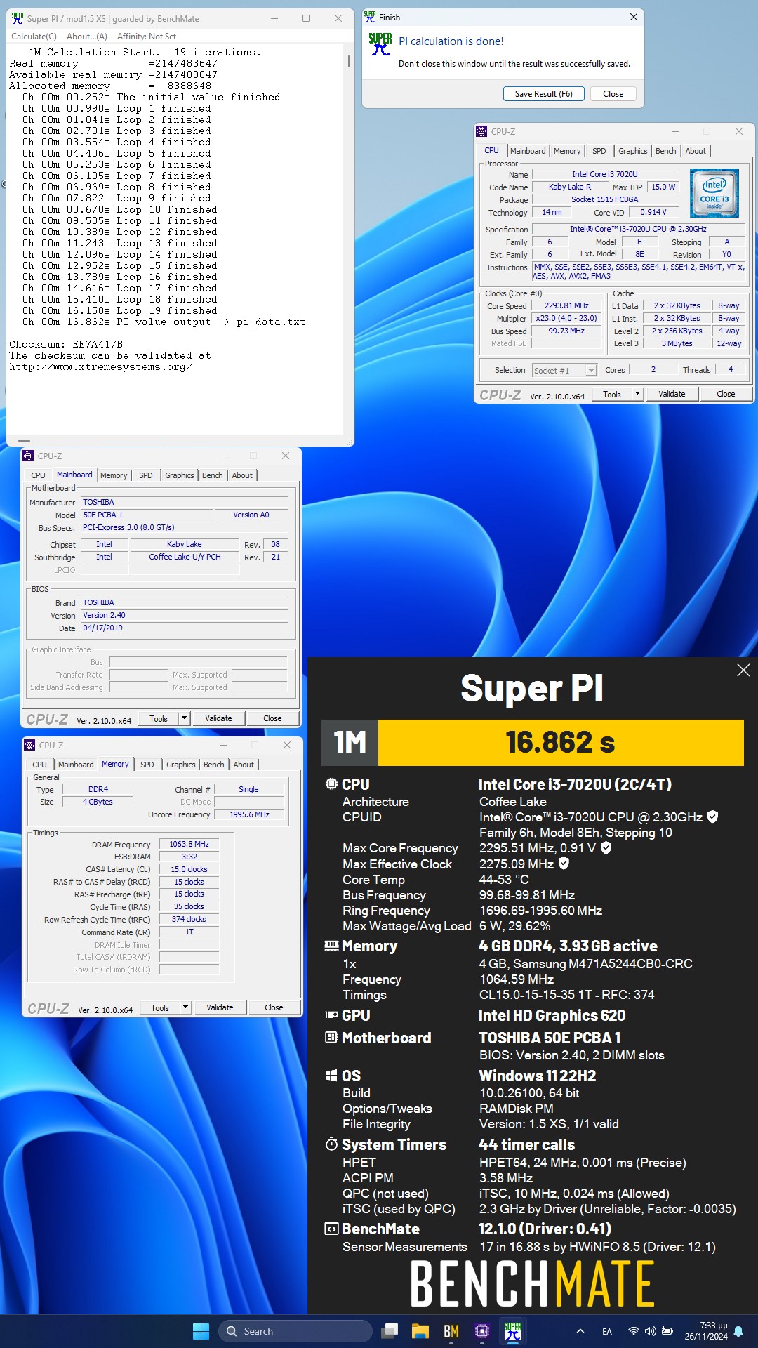Click the Super PI taskbar icon
The image size is (758, 1348).
[x=513, y=1331]
